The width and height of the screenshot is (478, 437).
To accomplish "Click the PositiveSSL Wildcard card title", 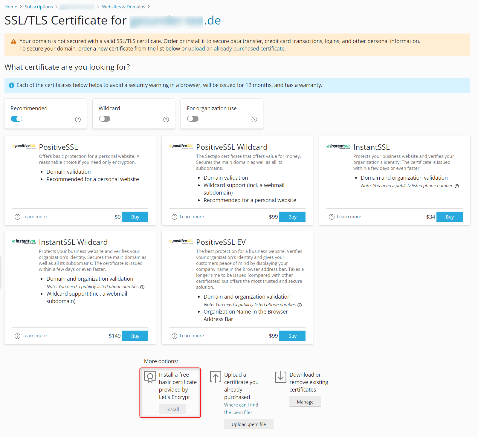I will tap(232, 147).
